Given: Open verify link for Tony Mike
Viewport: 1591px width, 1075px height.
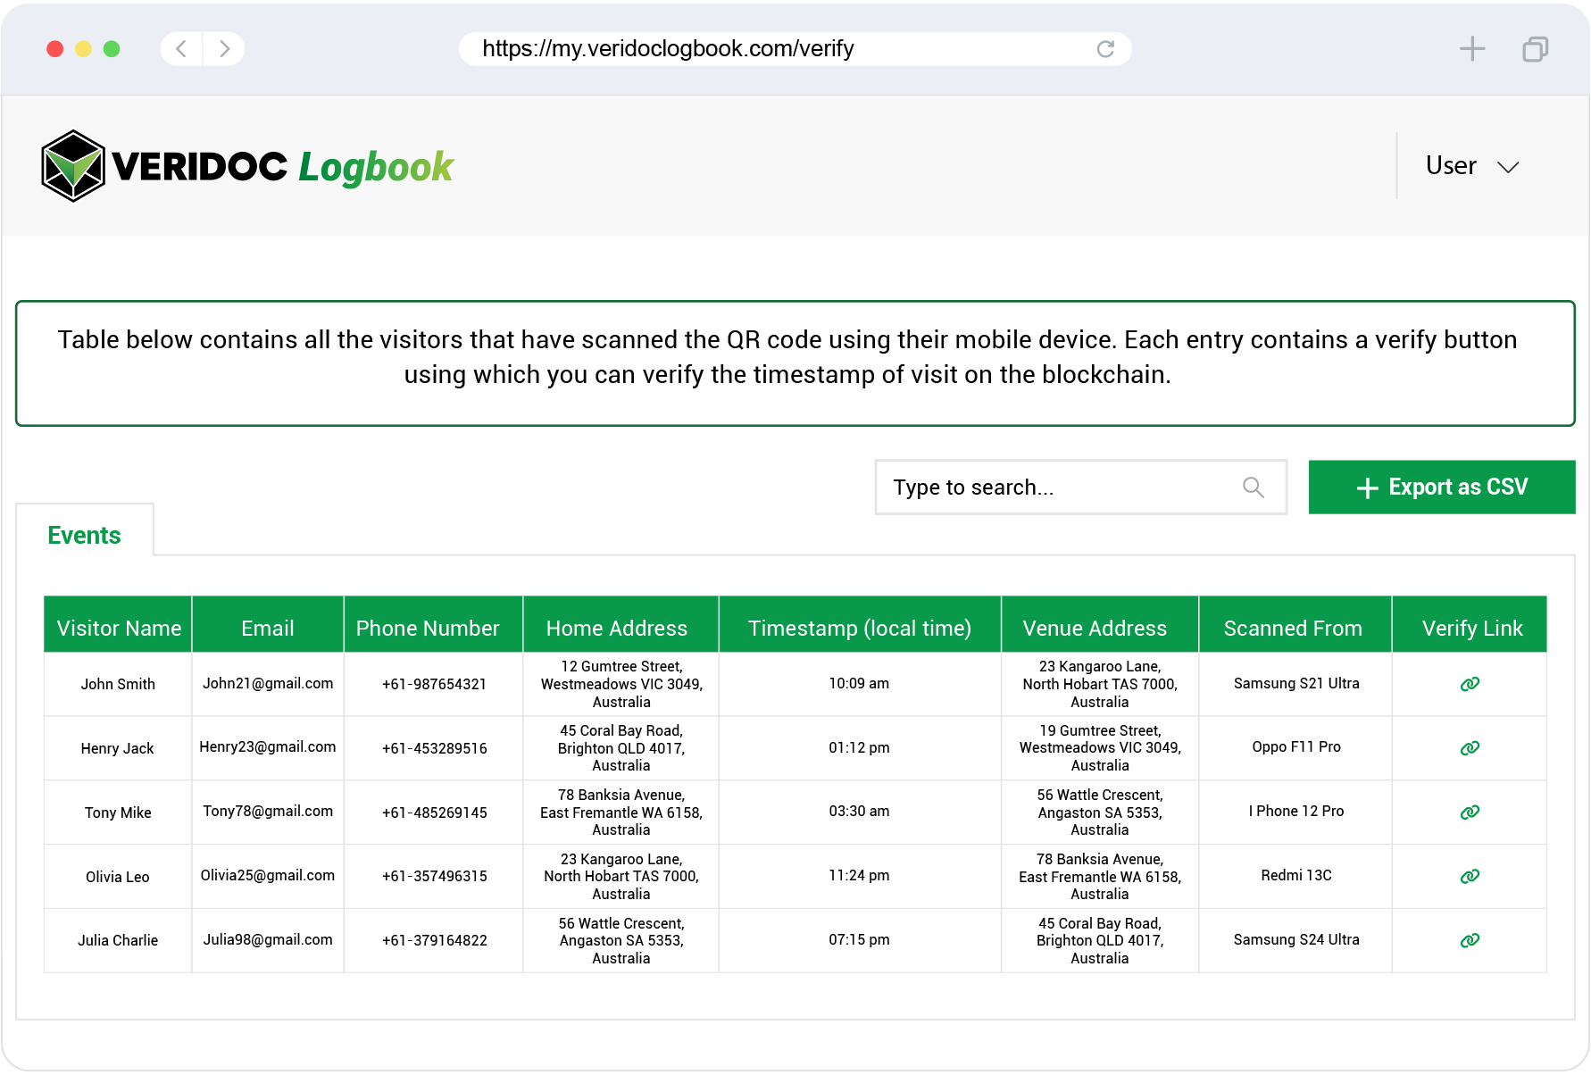Looking at the screenshot, I should coord(1470,812).
